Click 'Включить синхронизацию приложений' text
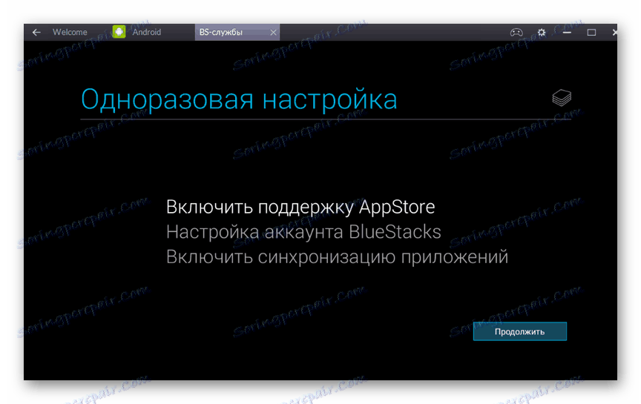The image size is (641, 404). (x=338, y=257)
